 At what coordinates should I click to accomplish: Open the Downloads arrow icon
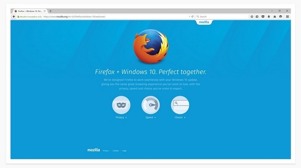269,17
